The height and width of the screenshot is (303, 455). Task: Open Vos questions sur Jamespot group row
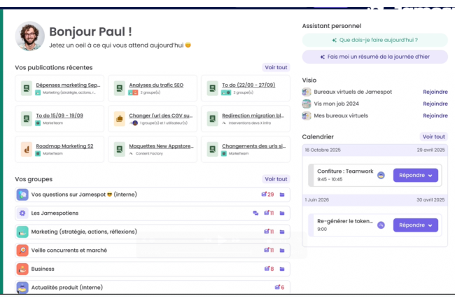click(140, 194)
